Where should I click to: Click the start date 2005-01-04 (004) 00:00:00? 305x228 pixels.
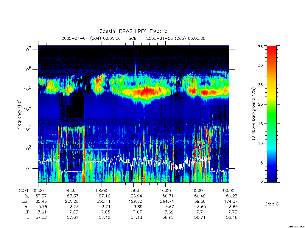(x=91, y=38)
